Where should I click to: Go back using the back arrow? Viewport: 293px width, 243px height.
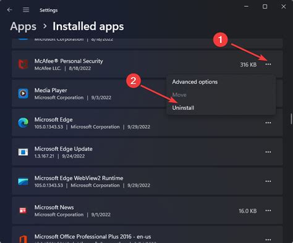pyautogui.click(x=9, y=10)
